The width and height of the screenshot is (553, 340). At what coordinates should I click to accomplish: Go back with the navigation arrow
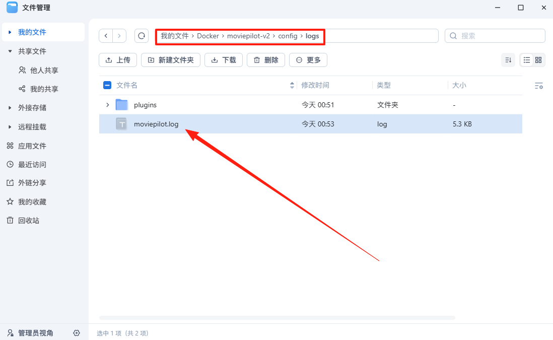click(x=106, y=36)
